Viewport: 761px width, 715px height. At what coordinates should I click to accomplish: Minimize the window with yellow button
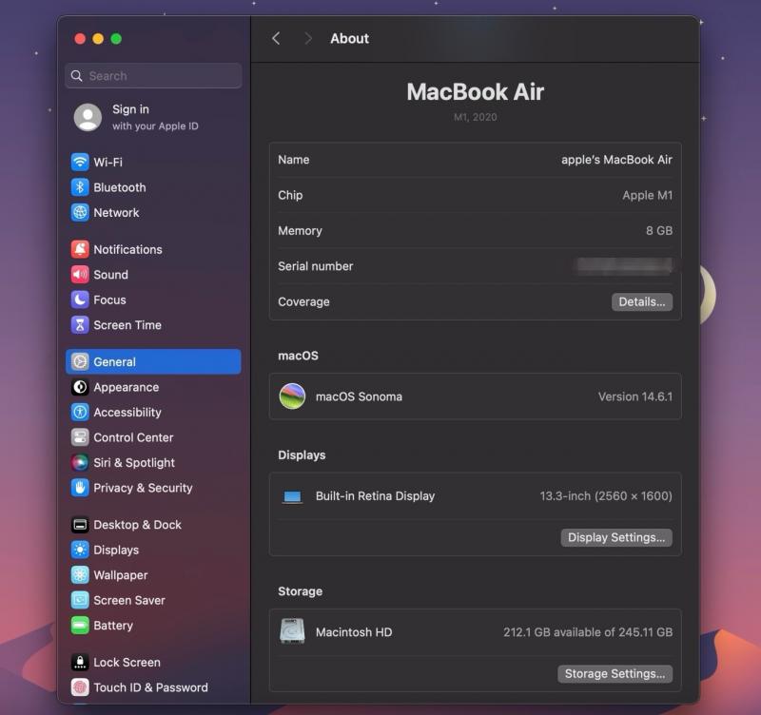coord(98,39)
